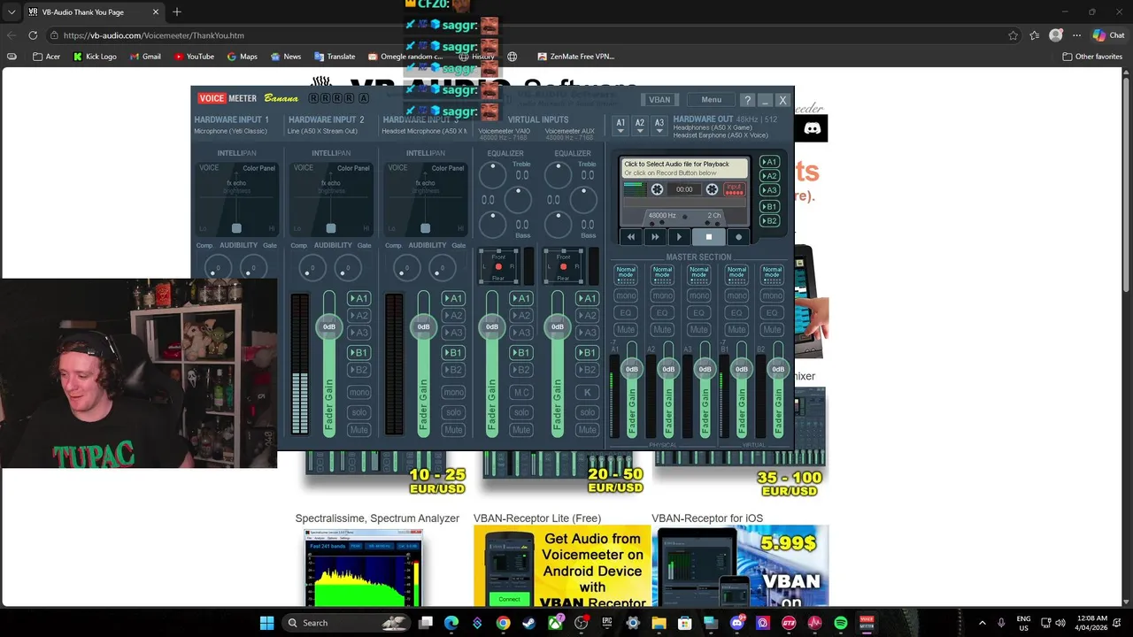Open the VBAN configuration
Viewport: 1133px width, 637px height.
[x=659, y=100]
